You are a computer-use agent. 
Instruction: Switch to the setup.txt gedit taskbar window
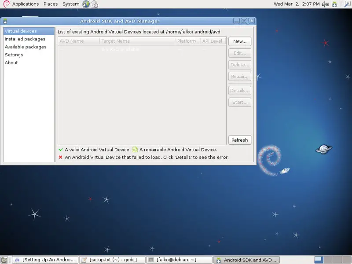tap(112, 260)
